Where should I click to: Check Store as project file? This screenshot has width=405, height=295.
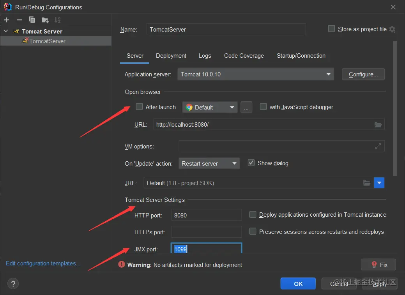click(331, 28)
